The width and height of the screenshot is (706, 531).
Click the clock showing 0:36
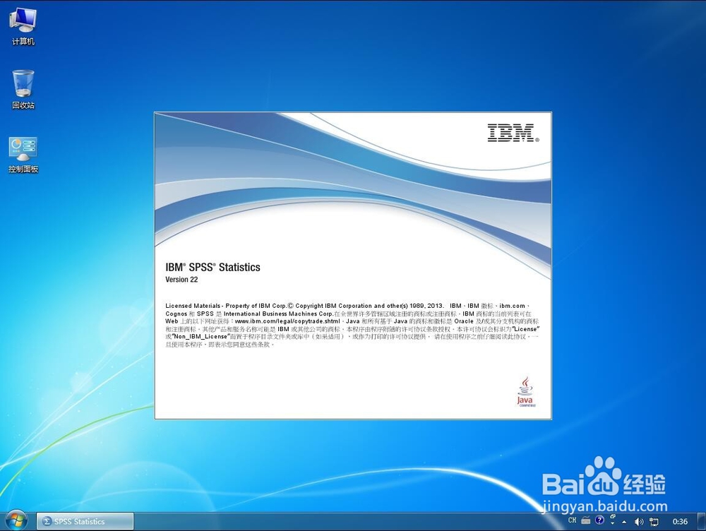click(x=680, y=522)
